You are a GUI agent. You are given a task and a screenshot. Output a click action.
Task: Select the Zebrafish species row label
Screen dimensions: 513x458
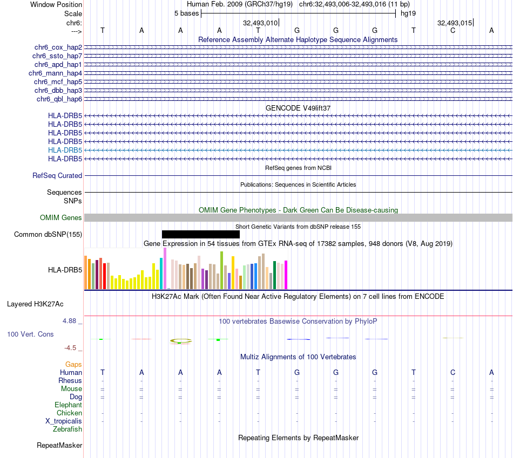pyautogui.click(x=67, y=429)
